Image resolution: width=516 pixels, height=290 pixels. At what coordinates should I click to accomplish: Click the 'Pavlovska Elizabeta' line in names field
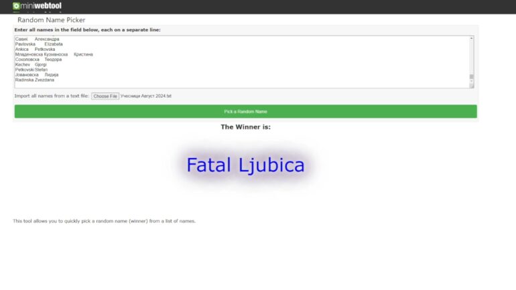click(x=39, y=44)
